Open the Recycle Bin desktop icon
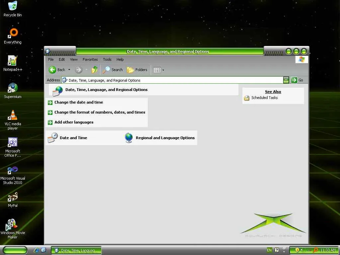The image size is (340, 255). (x=13, y=9)
